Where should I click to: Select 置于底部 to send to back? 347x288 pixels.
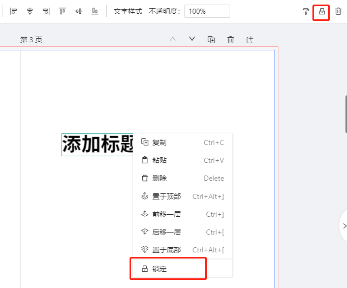[183, 250]
